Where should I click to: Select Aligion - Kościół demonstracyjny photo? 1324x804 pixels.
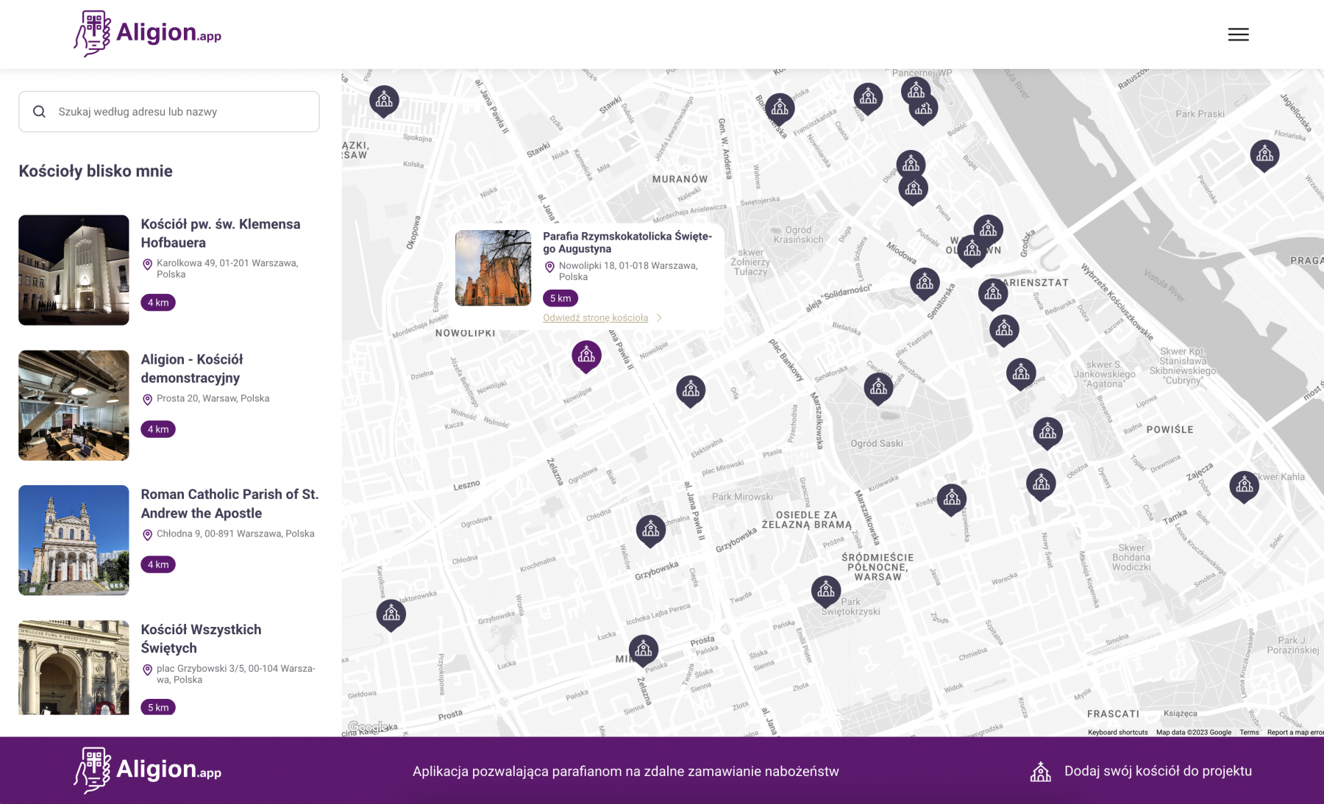click(x=74, y=405)
